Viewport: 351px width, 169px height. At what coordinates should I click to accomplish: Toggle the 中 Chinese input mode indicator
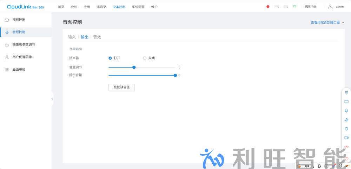[307, 166]
